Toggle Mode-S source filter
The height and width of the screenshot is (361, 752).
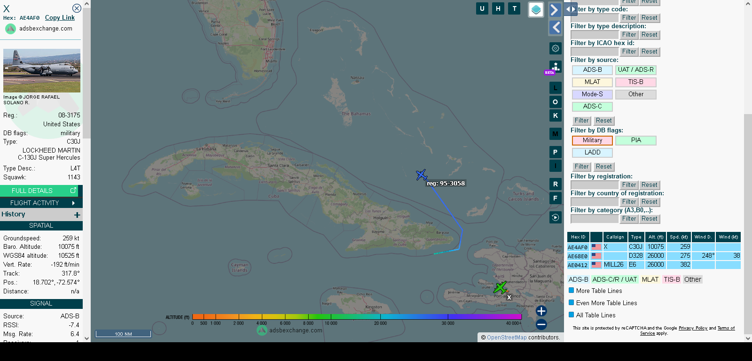pyautogui.click(x=592, y=94)
